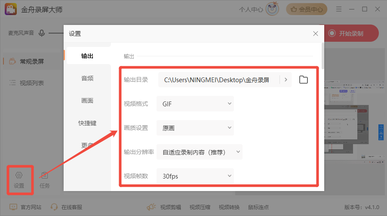Click the arrow next to output path

tap(286, 80)
